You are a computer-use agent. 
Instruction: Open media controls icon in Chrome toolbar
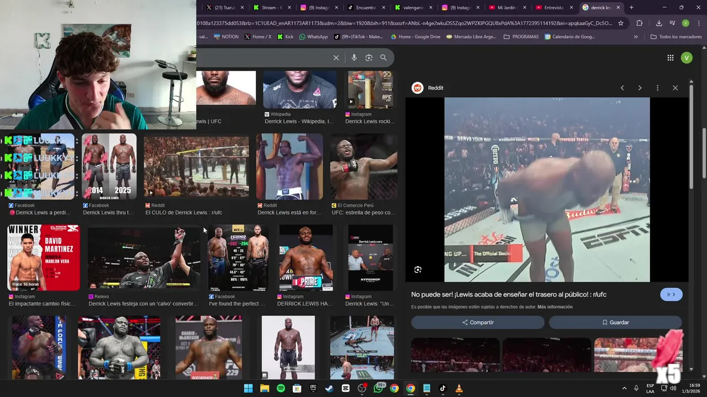pos(672,23)
